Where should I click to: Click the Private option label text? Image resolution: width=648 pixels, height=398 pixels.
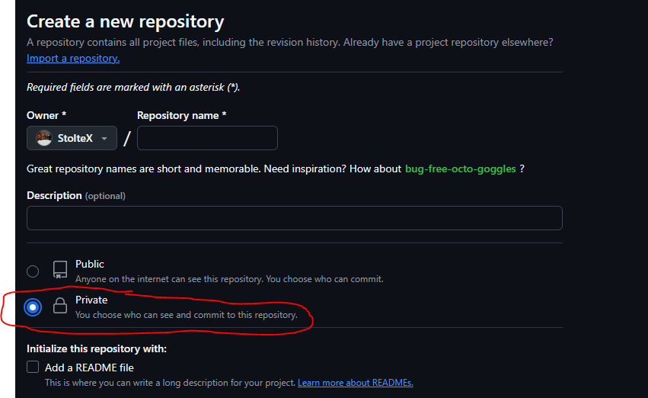coord(91,300)
